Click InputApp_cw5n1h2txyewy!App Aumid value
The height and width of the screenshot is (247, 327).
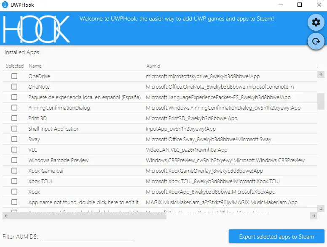coord(181,129)
